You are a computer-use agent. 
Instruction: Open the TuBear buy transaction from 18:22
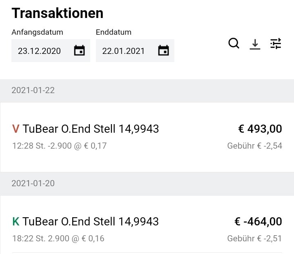(x=91, y=222)
